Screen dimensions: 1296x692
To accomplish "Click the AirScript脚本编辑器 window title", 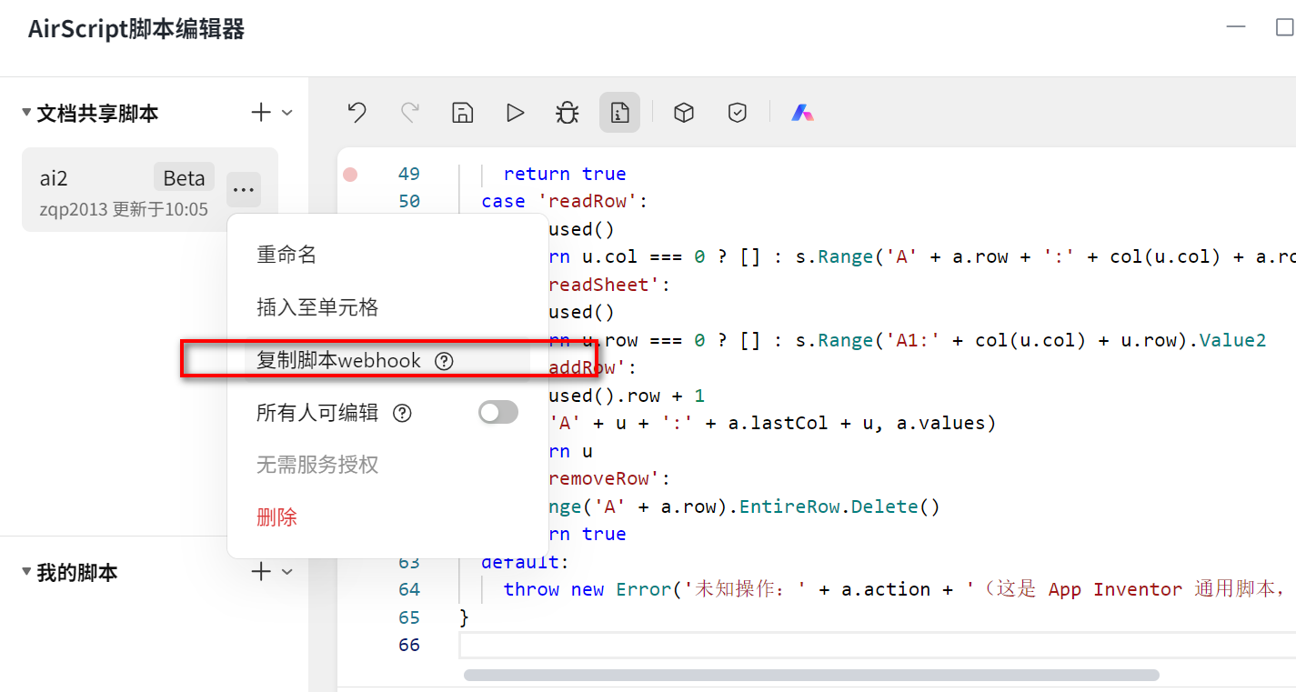I will click(136, 29).
